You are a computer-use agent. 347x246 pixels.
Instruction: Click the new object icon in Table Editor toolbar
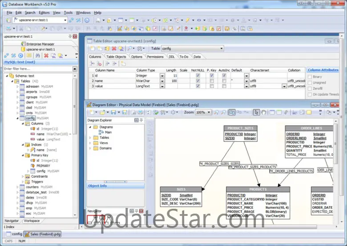[93, 48]
